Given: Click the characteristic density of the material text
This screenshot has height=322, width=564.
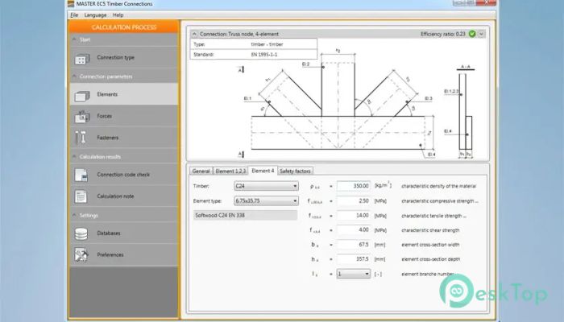Looking at the screenshot, I should [x=438, y=186].
